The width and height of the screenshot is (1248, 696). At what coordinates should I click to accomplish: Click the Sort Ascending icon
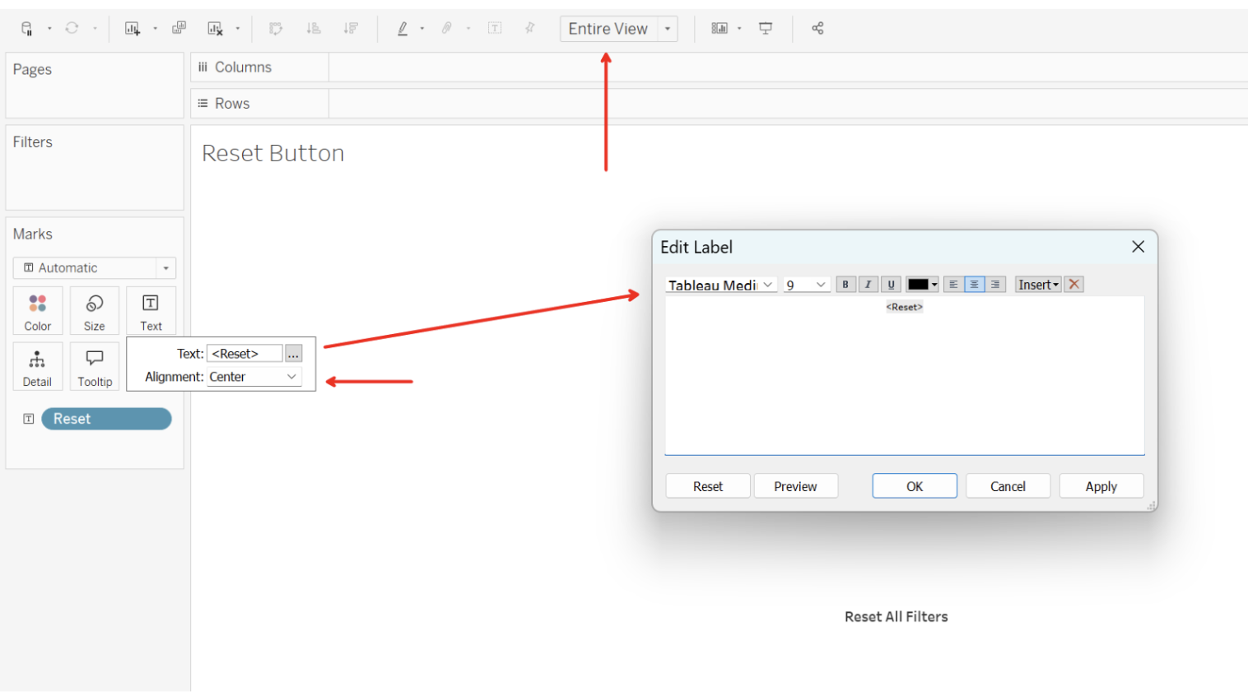click(x=314, y=27)
